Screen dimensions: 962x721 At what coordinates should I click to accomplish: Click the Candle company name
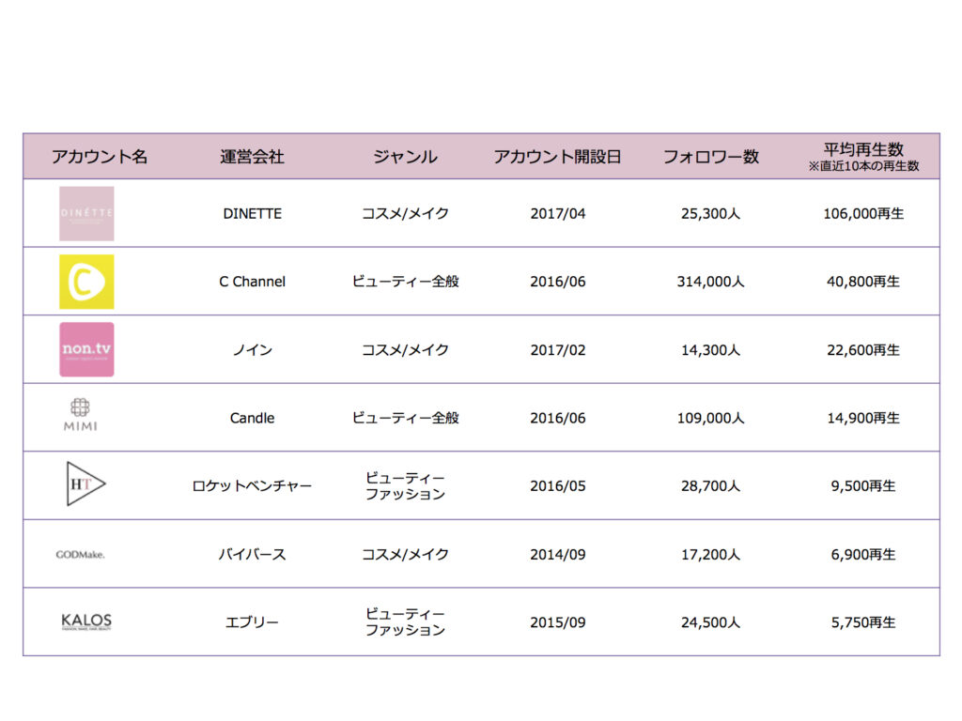252,418
